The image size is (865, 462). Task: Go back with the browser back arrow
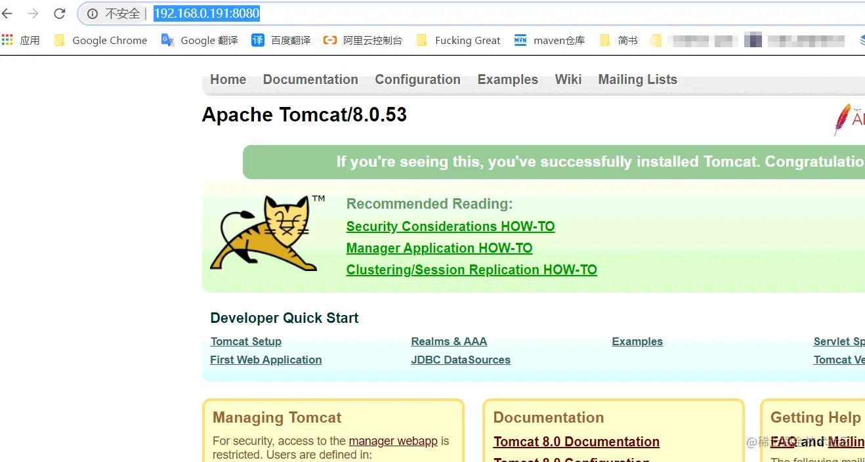click(8, 13)
